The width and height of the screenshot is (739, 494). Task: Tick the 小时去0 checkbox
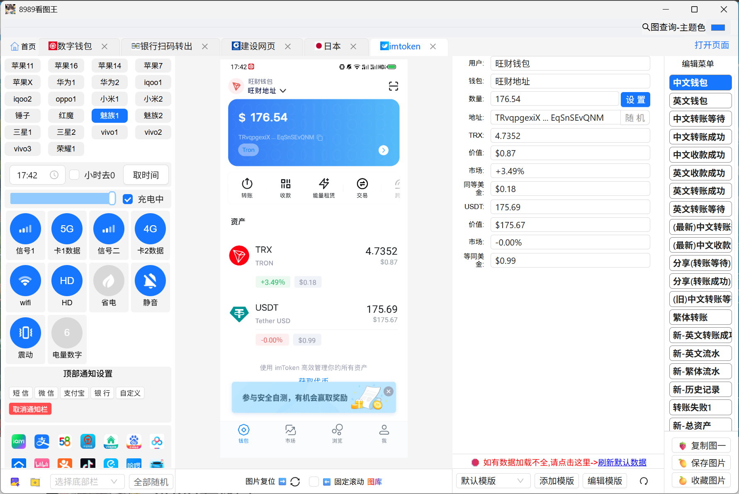click(74, 175)
